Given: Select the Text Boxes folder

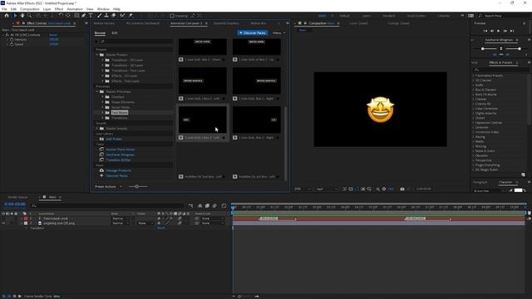Looking at the screenshot, I should (120, 113).
